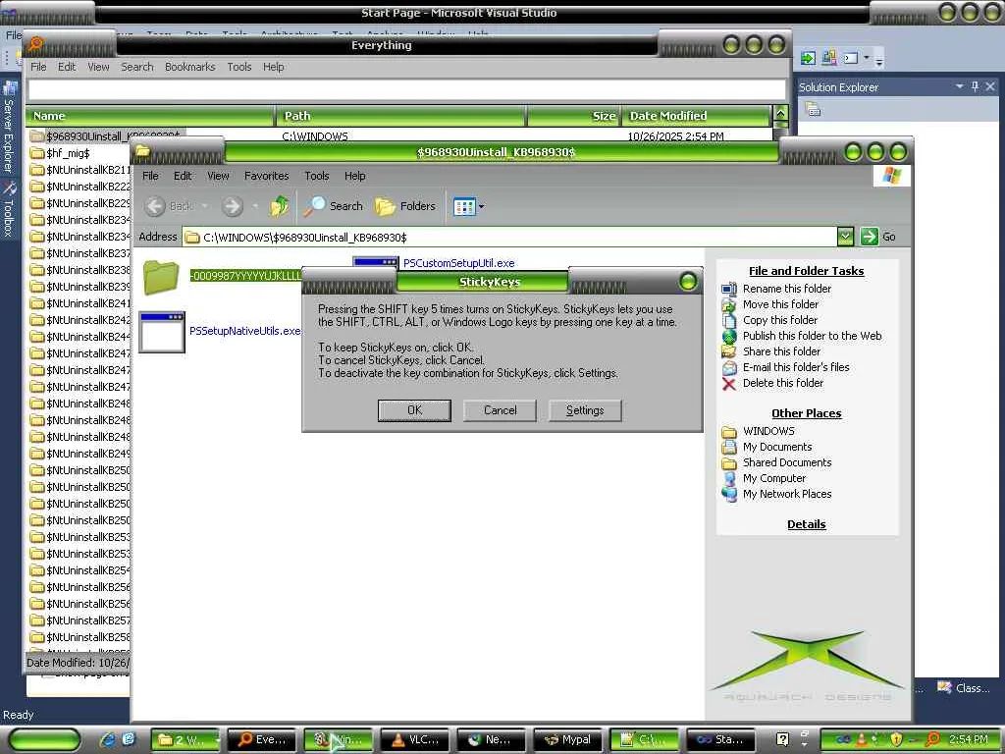Image resolution: width=1005 pixels, height=754 pixels.
Task: Open the Toolbox side tab
Action: 9,209
